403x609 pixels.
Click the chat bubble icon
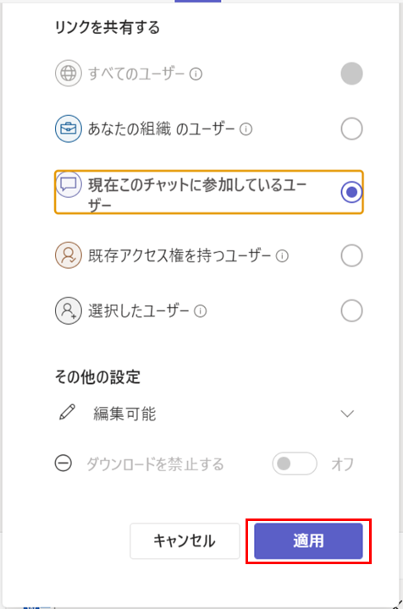(x=69, y=184)
